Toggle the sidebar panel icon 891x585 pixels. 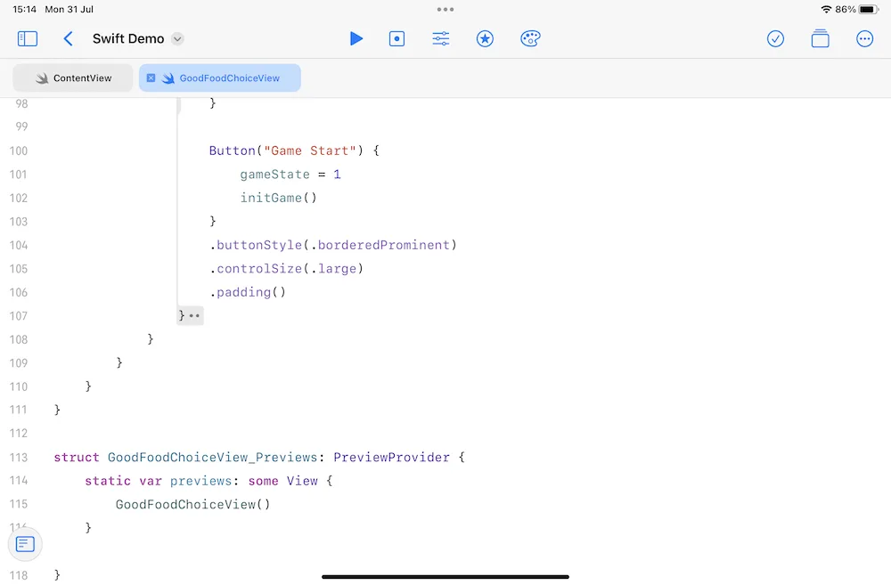tap(28, 38)
